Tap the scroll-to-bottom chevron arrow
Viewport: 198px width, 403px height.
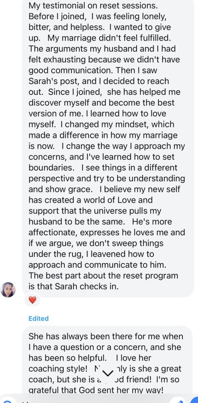click(x=108, y=373)
